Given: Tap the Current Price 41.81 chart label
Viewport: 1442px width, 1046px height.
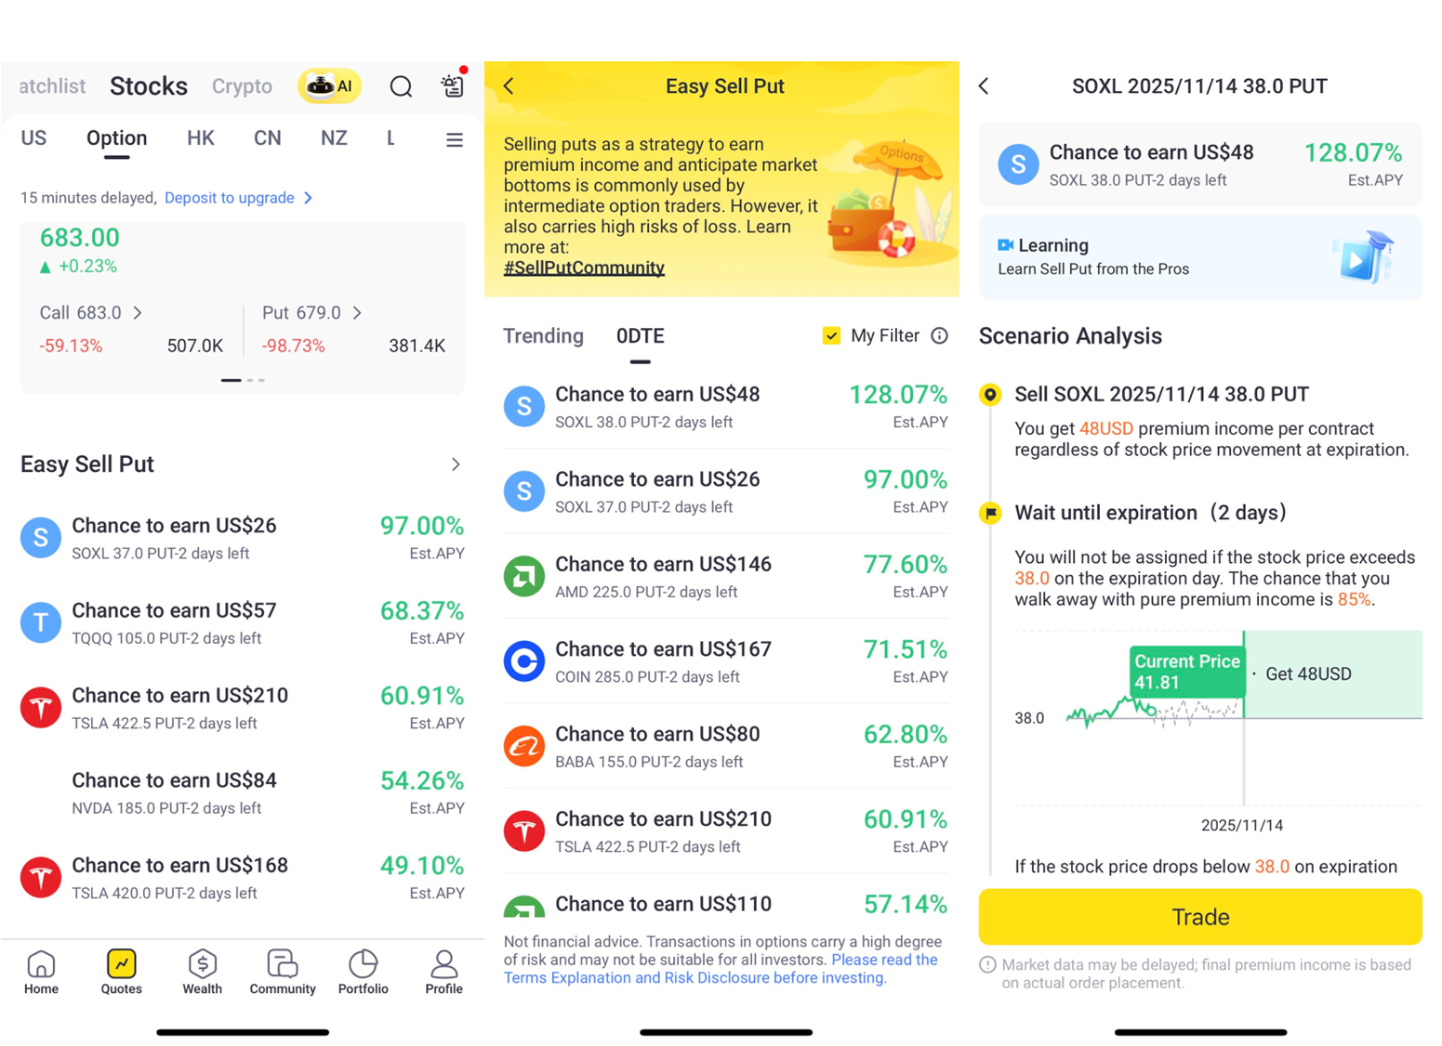Looking at the screenshot, I should (1187, 672).
